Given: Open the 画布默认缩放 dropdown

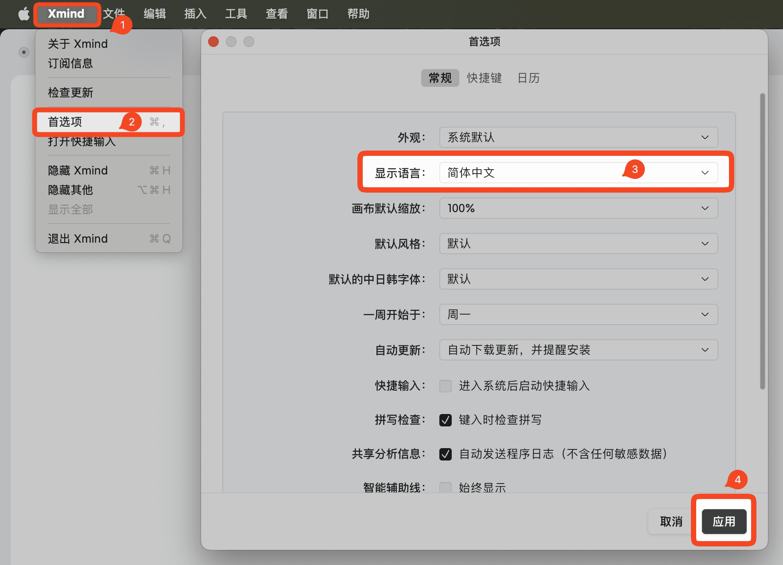Looking at the screenshot, I should pos(578,208).
